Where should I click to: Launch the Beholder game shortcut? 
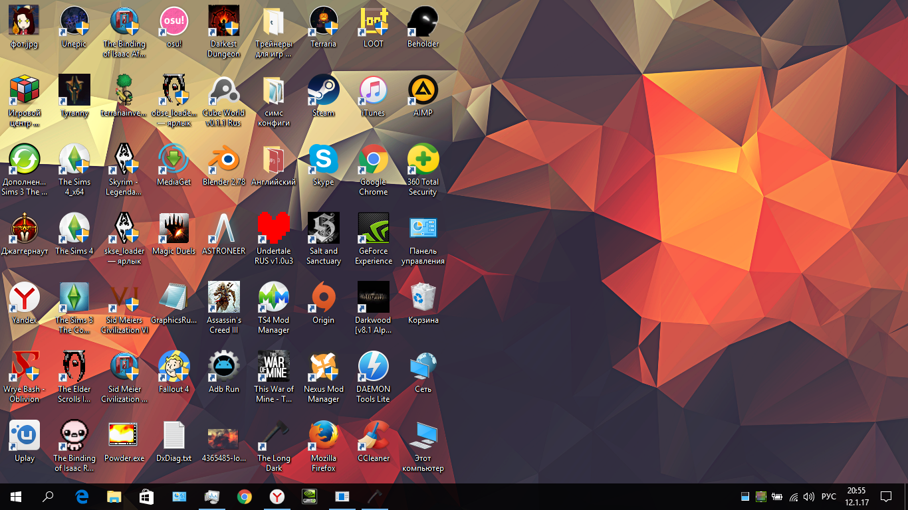[x=423, y=21]
